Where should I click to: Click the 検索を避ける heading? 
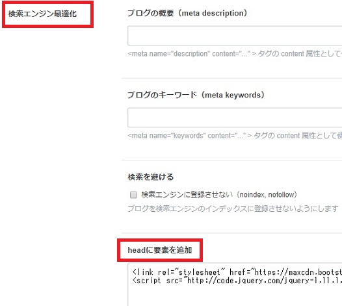point(151,177)
